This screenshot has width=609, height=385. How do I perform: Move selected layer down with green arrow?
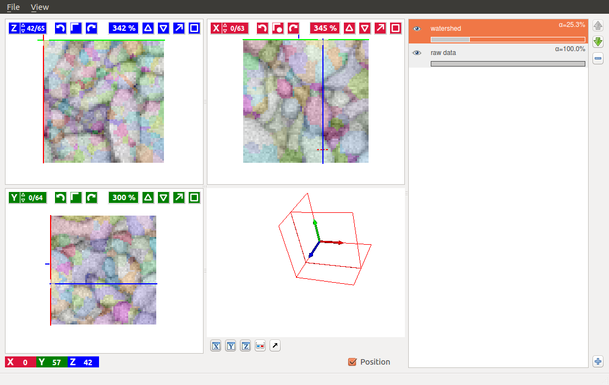coord(598,42)
